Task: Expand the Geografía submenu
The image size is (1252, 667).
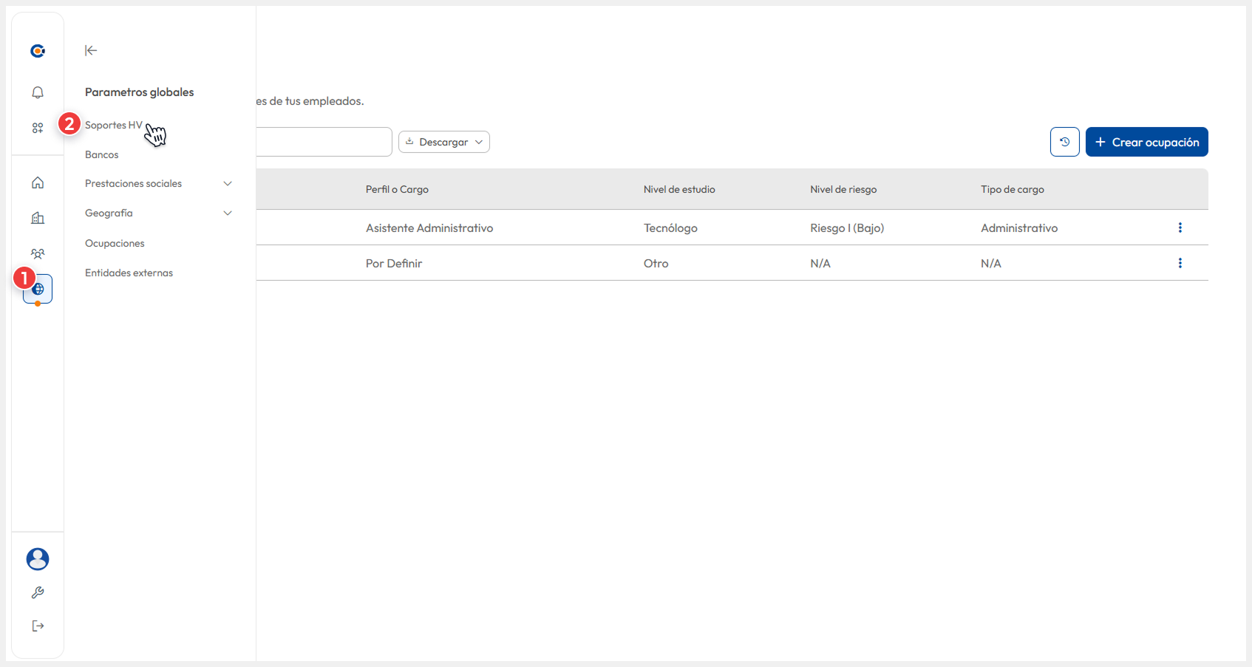Action: (x=228, y=213)
